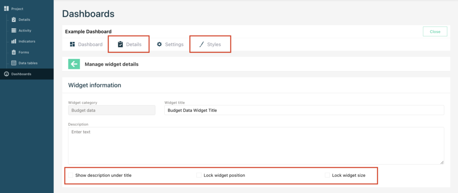Check the Lock widget position box
Screen dimensions: 458x193
(199, 175)
